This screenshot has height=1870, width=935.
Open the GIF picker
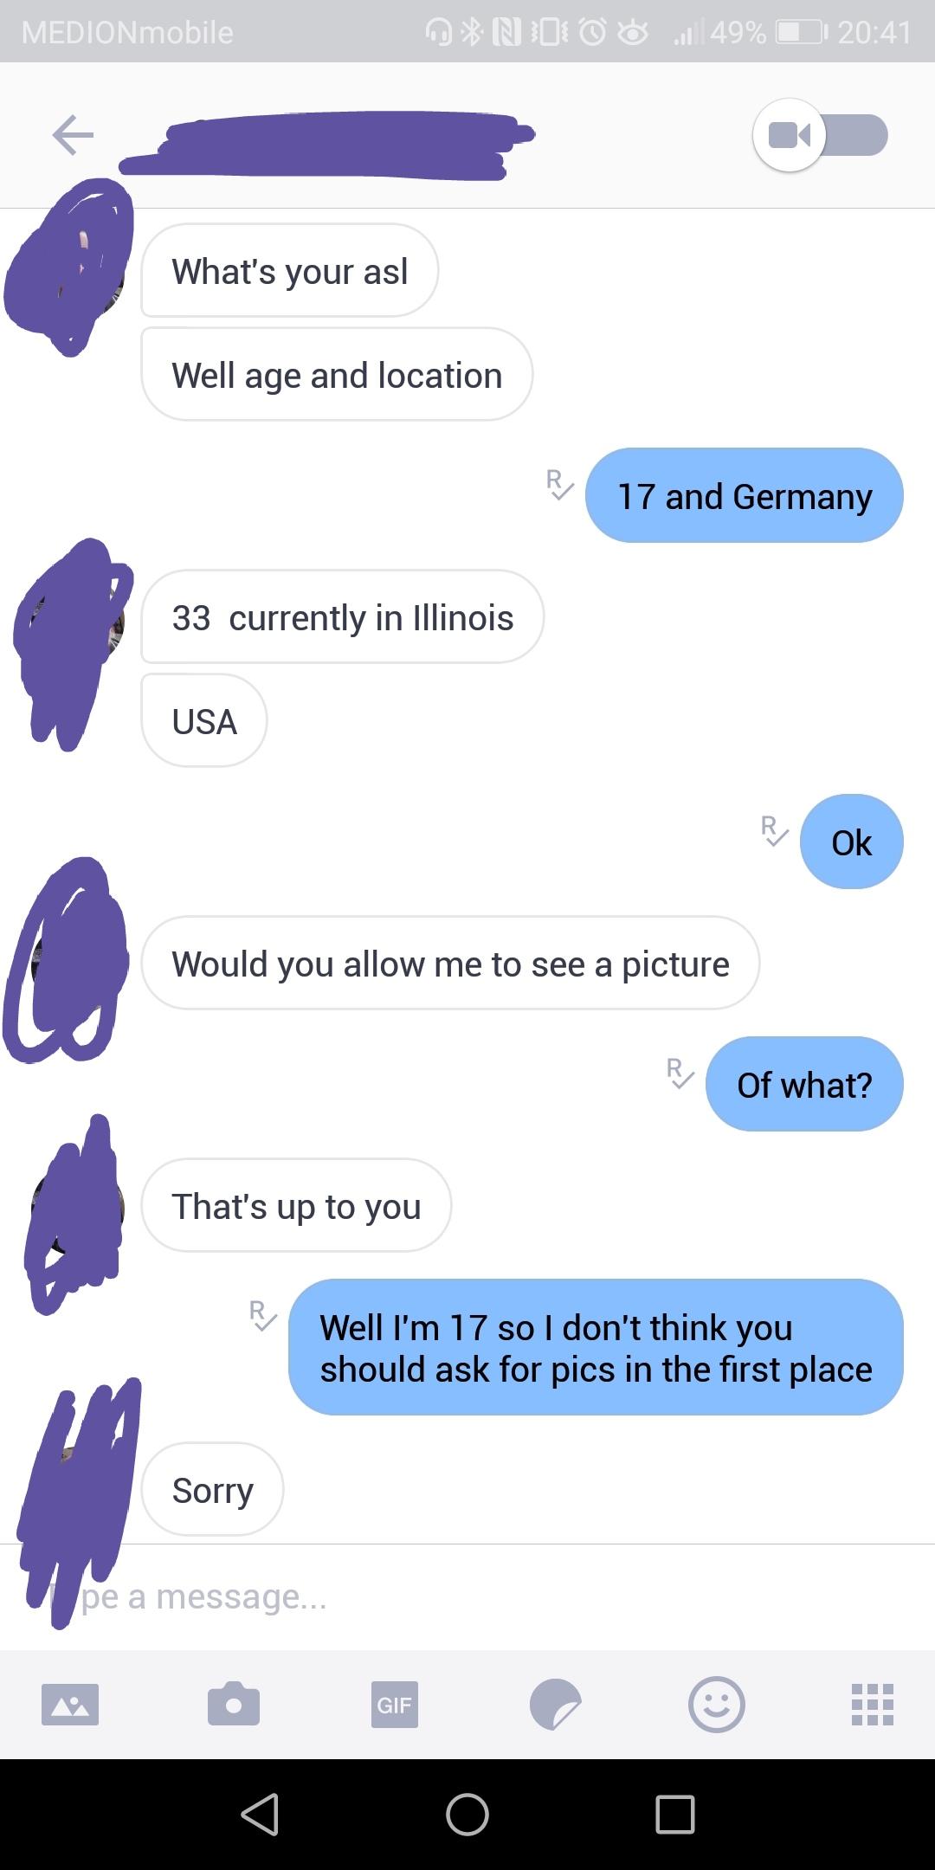click(395, 1705)
